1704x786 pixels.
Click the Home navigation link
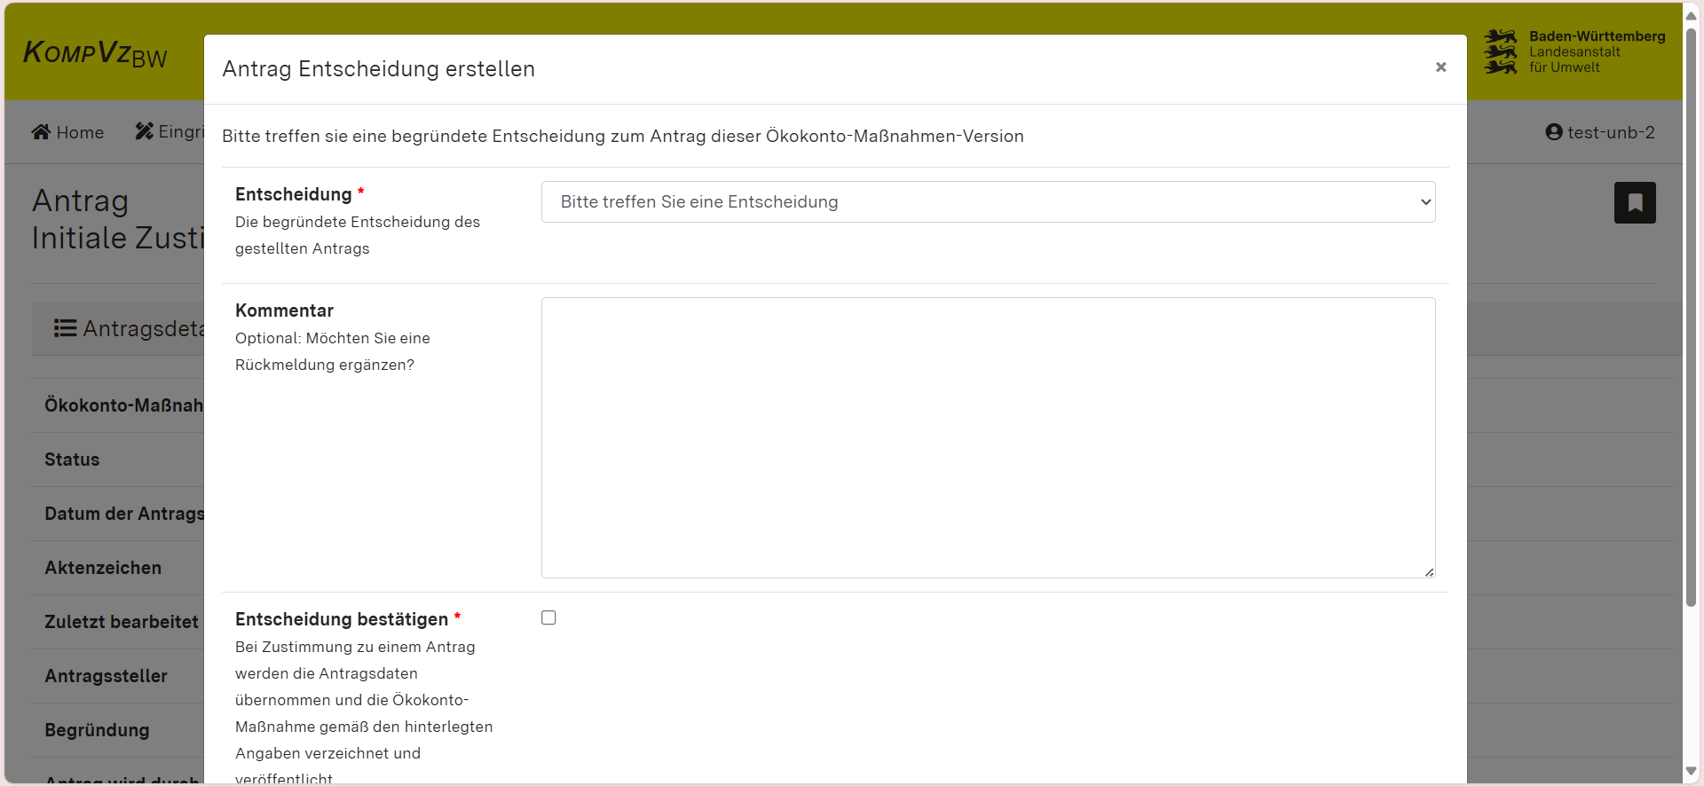click(x=79, y=133)
